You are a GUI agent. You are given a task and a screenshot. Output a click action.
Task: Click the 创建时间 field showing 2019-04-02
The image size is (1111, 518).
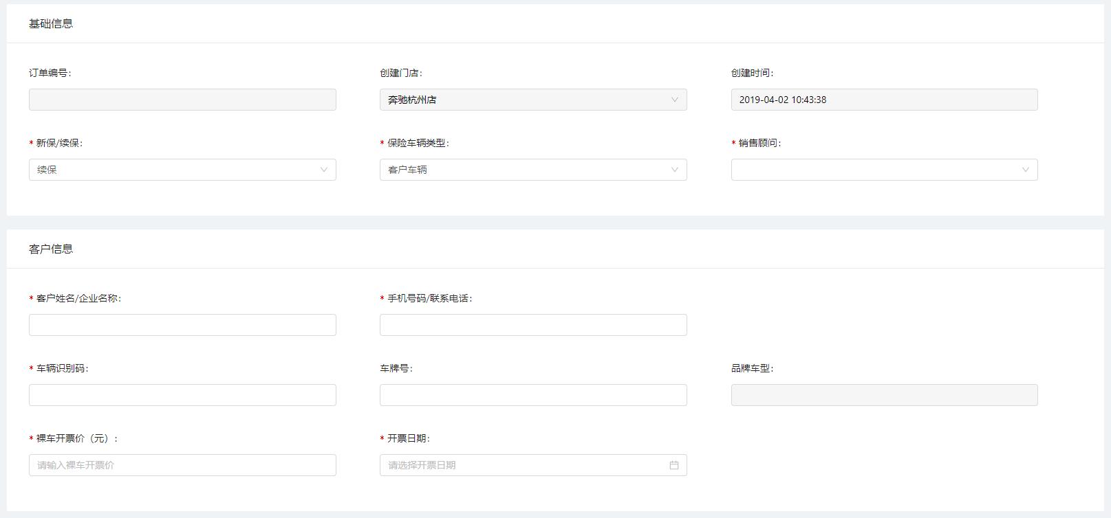[884, 100]
